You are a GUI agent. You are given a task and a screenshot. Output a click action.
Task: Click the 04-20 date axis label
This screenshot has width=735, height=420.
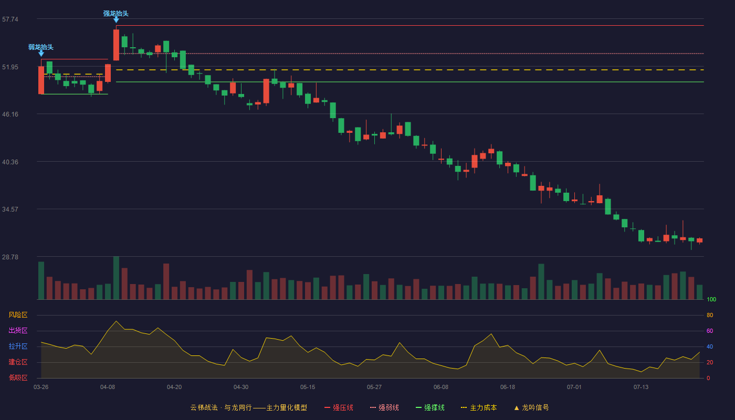174,387
